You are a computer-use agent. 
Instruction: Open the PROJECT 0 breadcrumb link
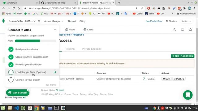(x=78, y=35)
